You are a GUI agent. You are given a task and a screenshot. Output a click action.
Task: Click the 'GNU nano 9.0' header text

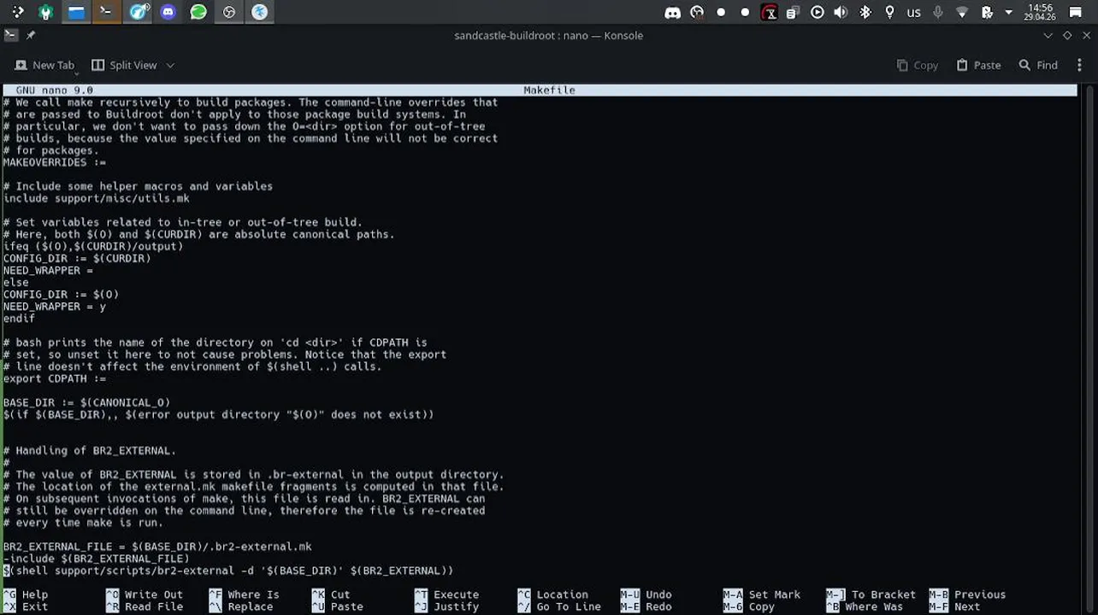click(x=55, y=90)
